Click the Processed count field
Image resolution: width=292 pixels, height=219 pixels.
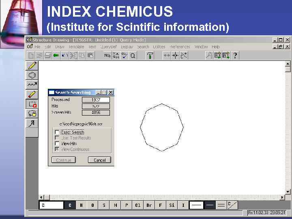96,100
